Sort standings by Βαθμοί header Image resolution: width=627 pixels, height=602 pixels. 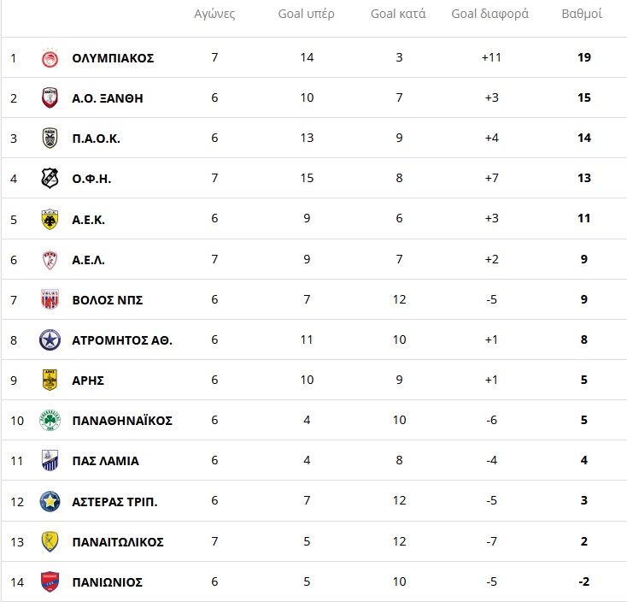(x=582, y=15)
